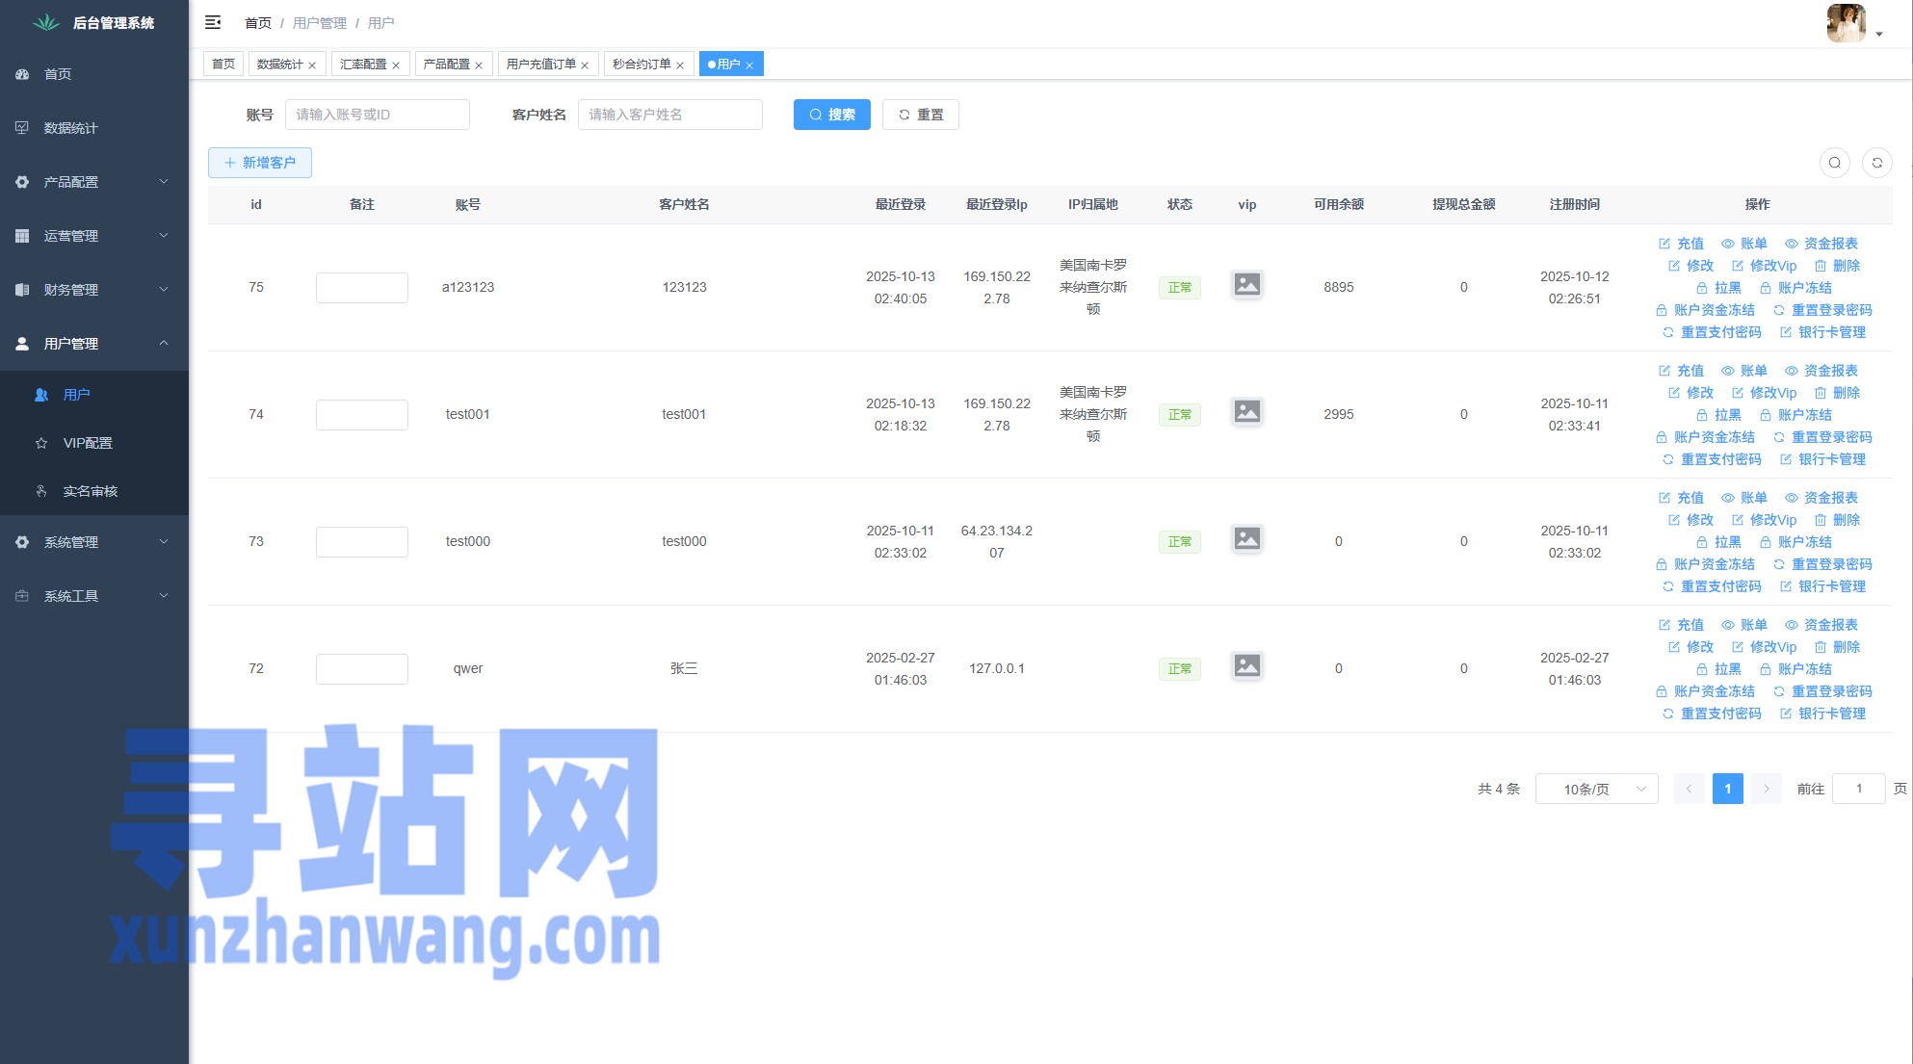Open 实名审核 submenu item

coord(90,491)
